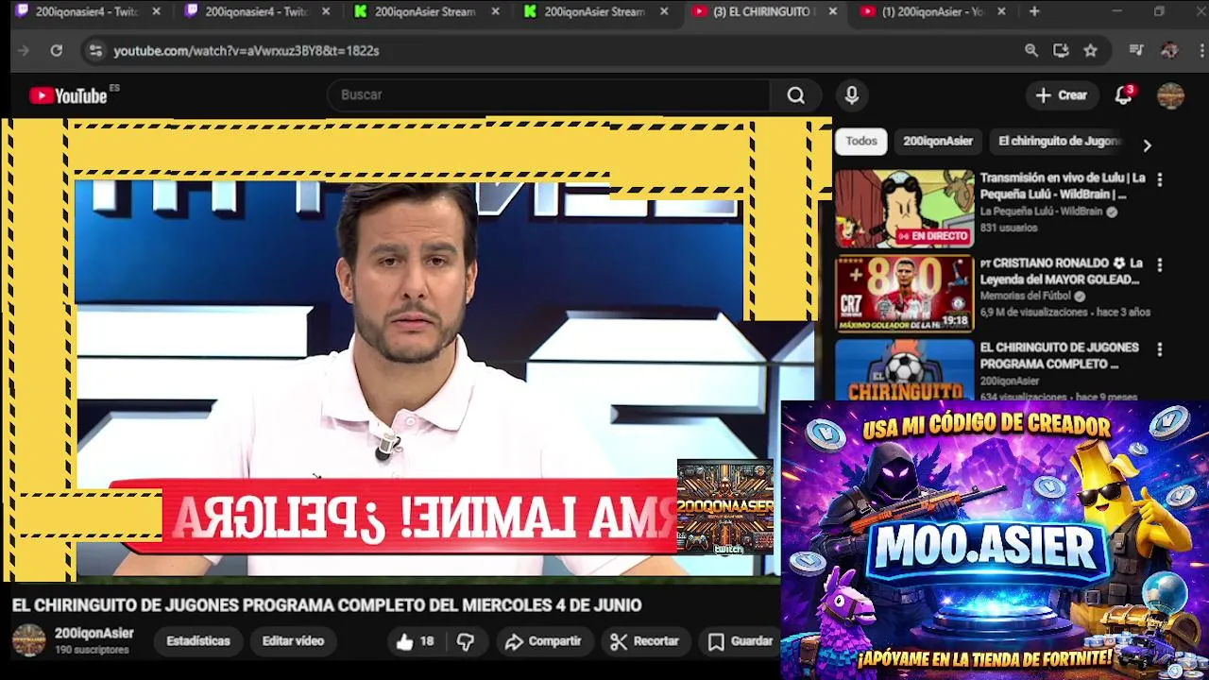Close the EL CHIRINGUITO YouTube tab
The height and width of the screenshot is (680, 1209).
pos(832,11)
